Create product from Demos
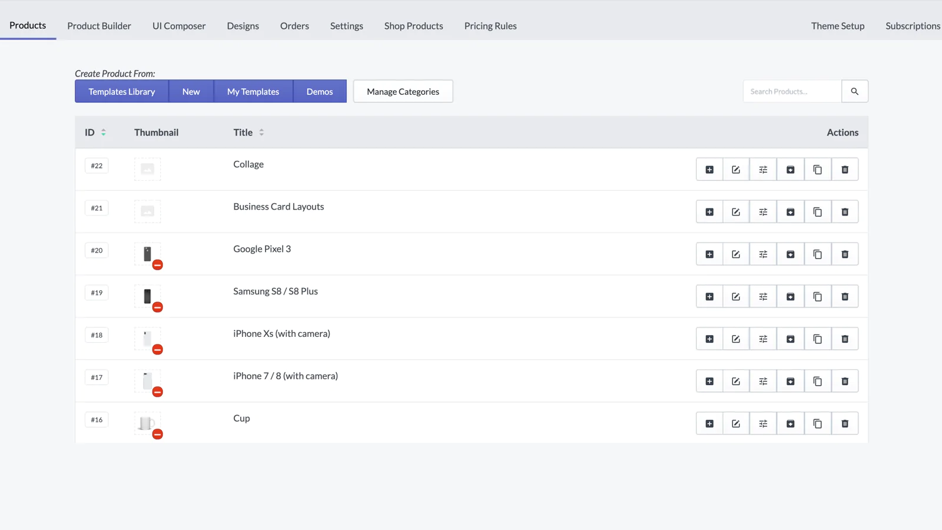 pos(319,91)
